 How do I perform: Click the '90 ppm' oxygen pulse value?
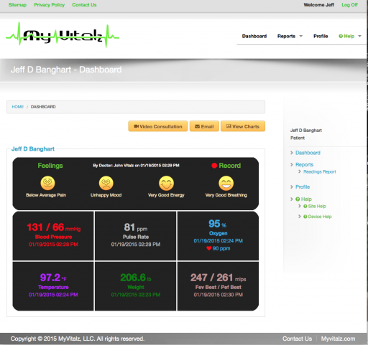click(x=221, y=248)
